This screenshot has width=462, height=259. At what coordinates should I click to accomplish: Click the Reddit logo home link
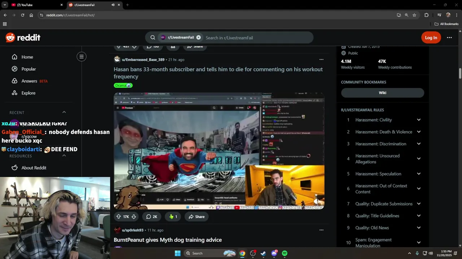[23, 37]
